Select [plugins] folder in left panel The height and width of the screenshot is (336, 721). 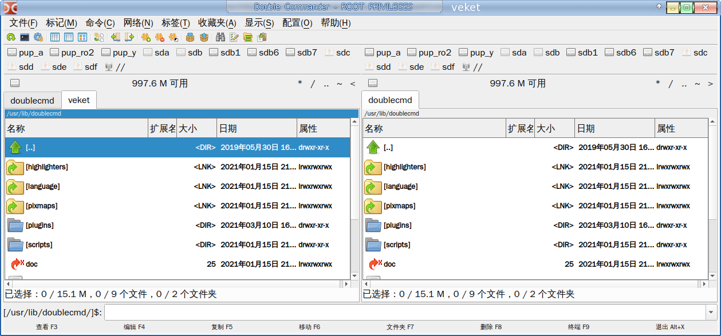[178, 226]
